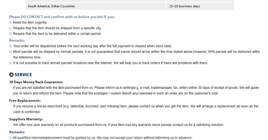The width and height of the screenshot is (268, 140).
Task: Click the "Remarks" heading below Suppliers Warranty
Action: click(x=17, y=132)
